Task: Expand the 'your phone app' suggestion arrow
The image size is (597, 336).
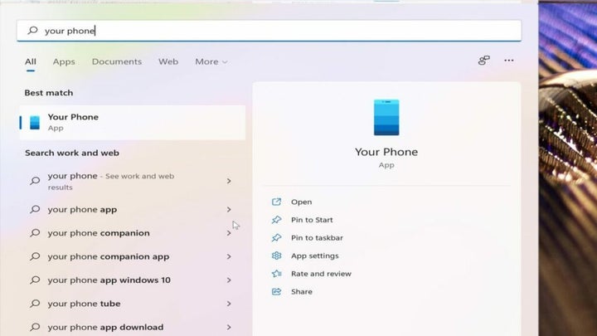Action: pyautogui.click(x=229, y=210)
